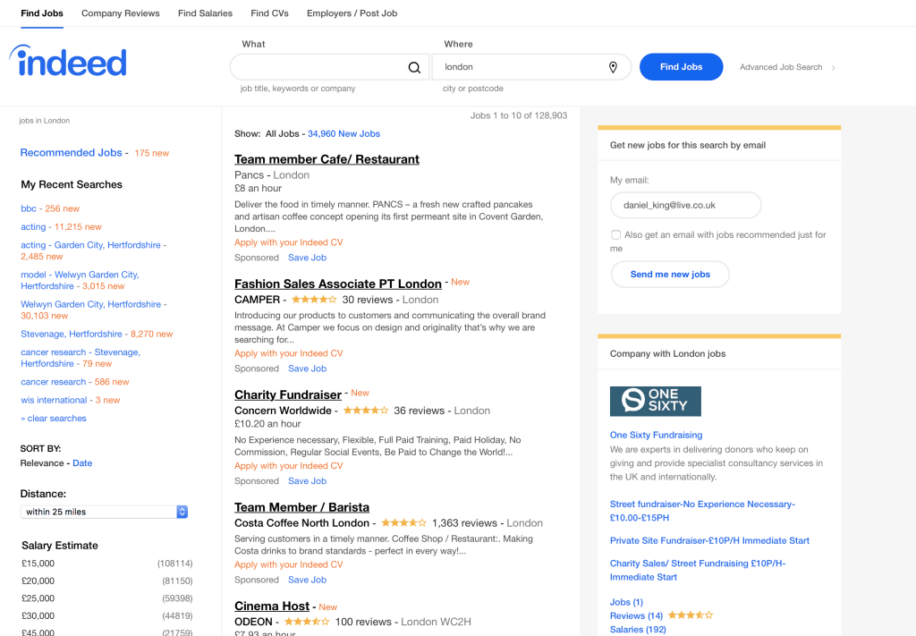
Task: Click the My email input field
Action: pos(686,206)
